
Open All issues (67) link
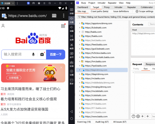coord(120,122)
